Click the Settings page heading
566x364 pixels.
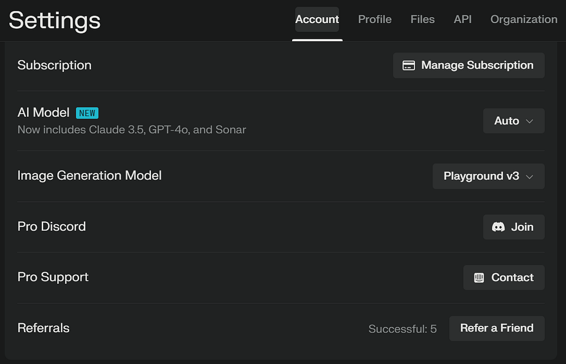point(54,21)
